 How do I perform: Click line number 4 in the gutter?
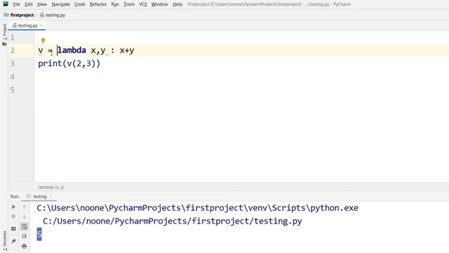(13, 77)
